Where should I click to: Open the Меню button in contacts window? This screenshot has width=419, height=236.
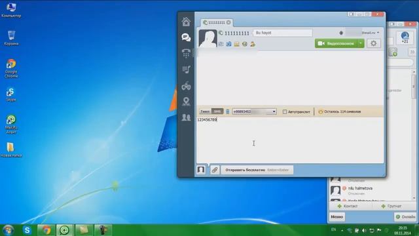pos(337,217)
